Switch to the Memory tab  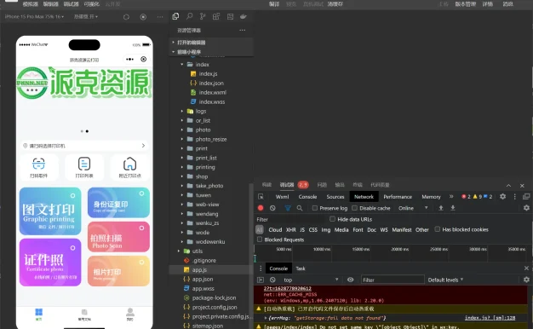pyautogui.click(x=431, y=197)
